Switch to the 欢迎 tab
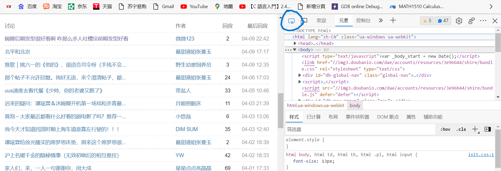The image size is (501, 171). pos(321,21)
